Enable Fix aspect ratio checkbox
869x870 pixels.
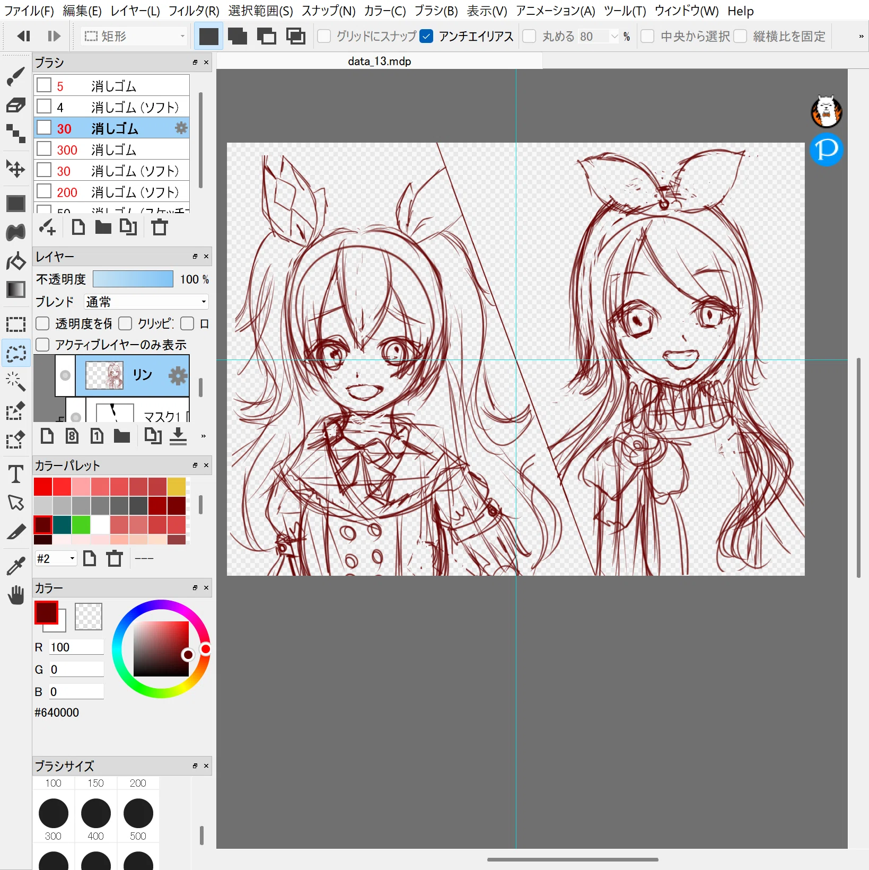tap(740, 36)
